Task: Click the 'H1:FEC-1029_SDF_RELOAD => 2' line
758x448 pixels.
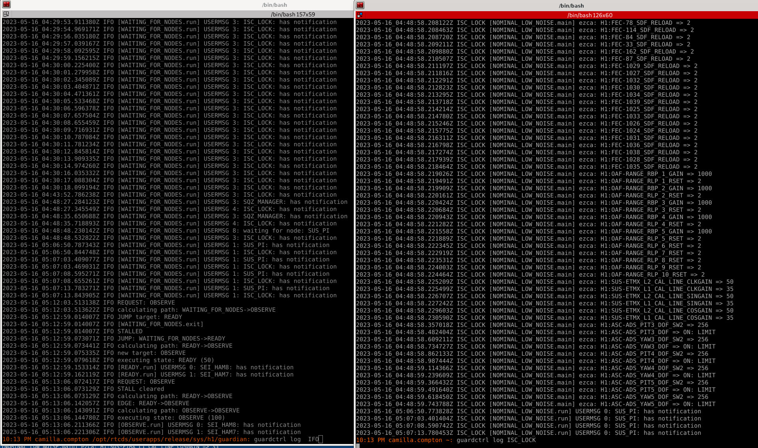Action: click(527, 66)
